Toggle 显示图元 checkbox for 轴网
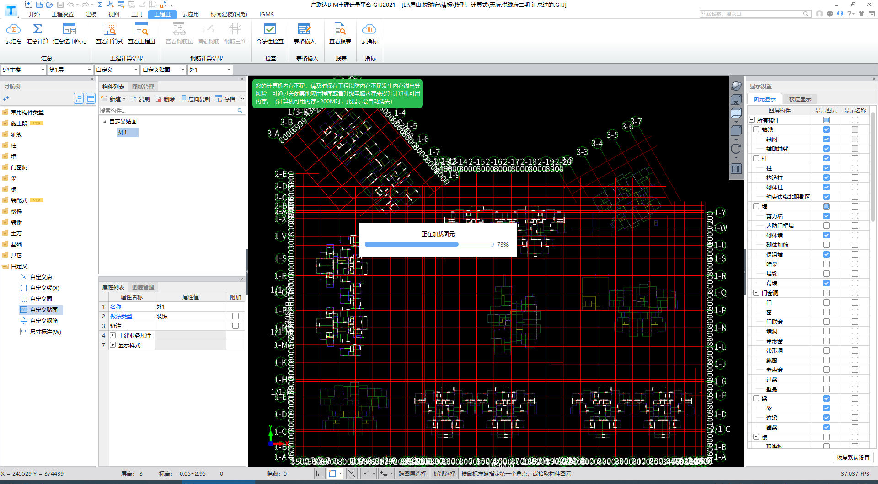 826,139
